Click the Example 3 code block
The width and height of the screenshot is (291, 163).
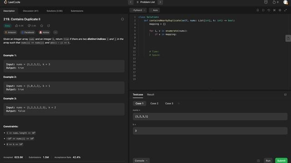pyautogui.click(x=64, y=109)
